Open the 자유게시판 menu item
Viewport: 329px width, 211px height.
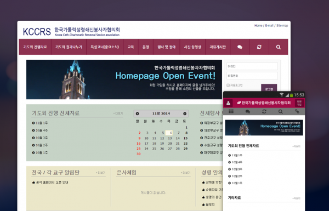click(x=218, y=47)
